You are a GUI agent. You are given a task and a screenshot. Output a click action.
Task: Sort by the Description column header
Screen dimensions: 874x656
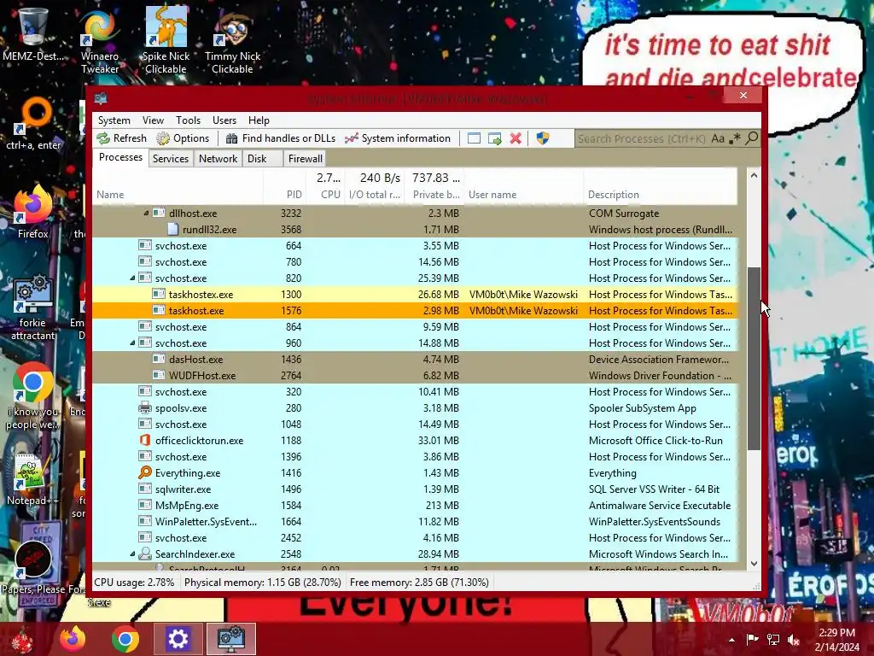(661, 187)
